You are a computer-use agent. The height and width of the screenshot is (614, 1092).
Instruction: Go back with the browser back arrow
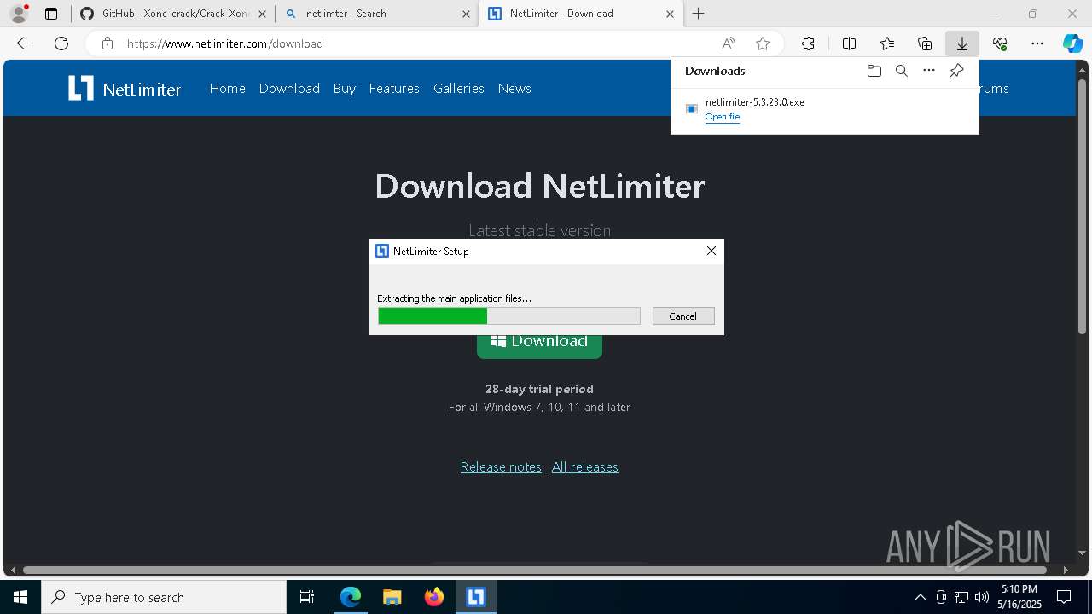pos(24,43)
